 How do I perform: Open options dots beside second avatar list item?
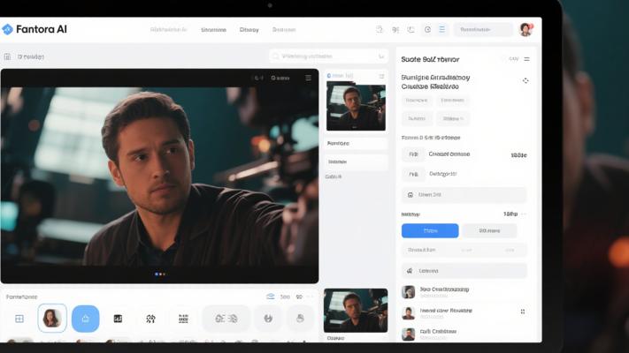click(x=523, y=312)
